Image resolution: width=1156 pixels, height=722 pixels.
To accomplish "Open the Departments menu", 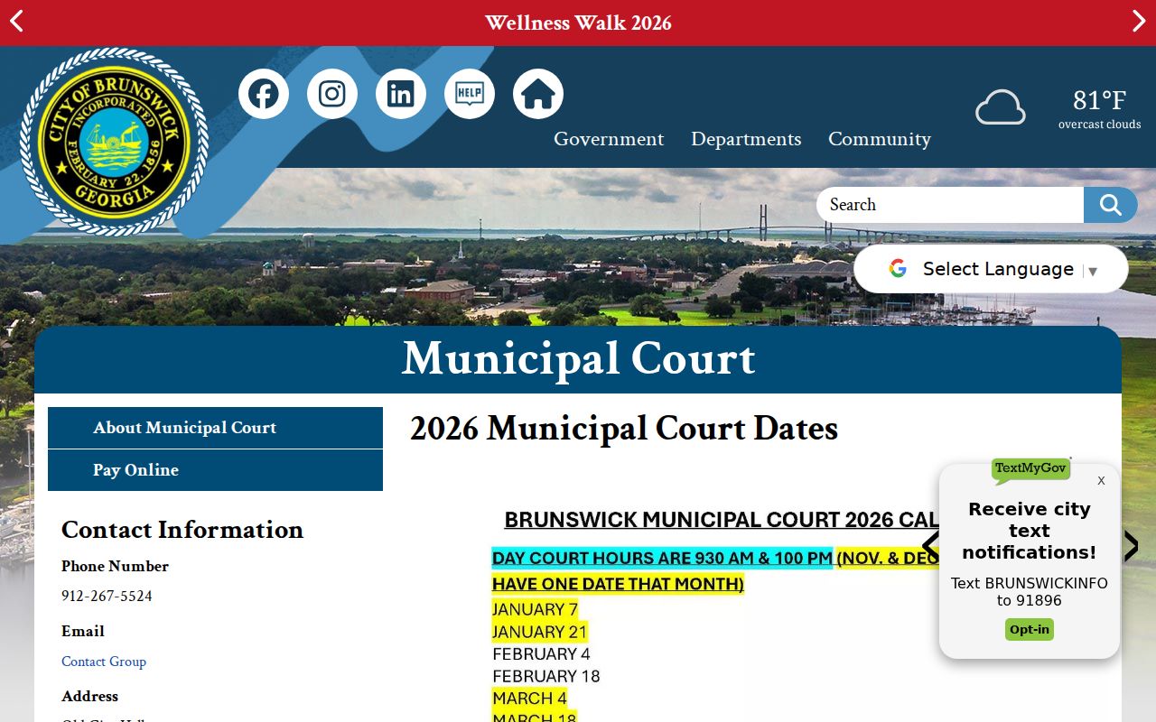I will click(746, 139).
